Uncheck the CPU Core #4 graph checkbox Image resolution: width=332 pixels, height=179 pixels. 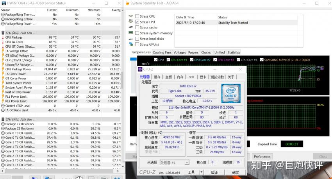pos(238,60)
